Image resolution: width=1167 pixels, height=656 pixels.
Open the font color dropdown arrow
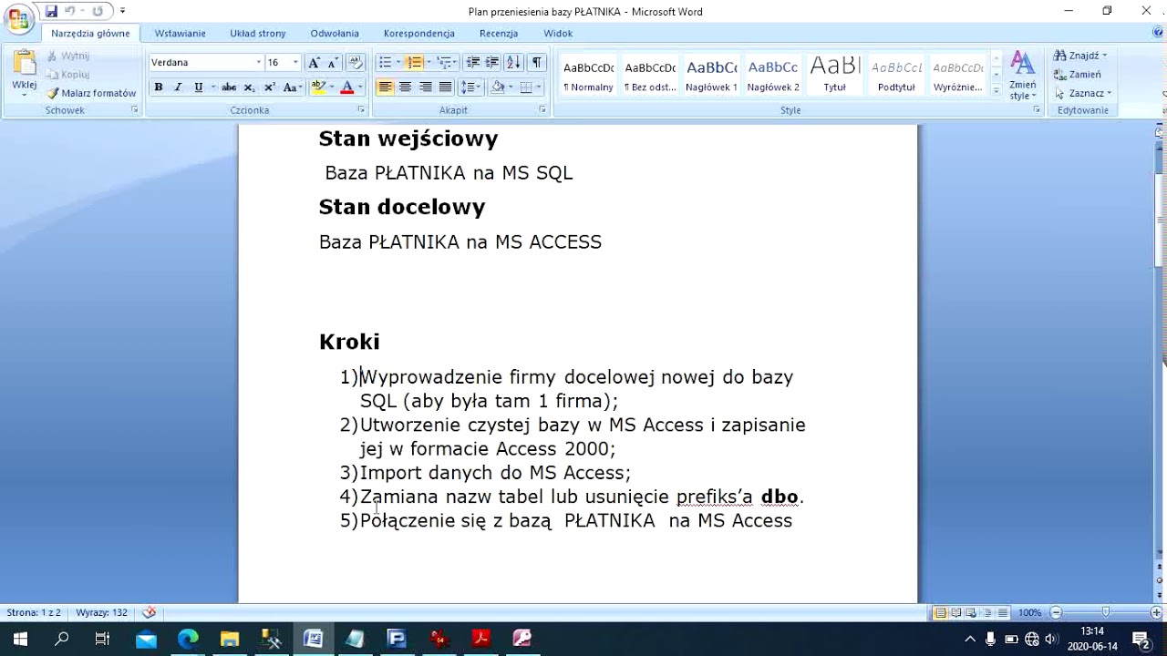[x=360, y=87]
